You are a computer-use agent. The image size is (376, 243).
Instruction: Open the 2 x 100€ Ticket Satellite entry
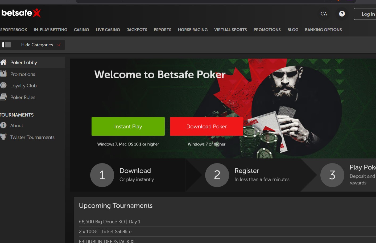click(x=105, y=232)
